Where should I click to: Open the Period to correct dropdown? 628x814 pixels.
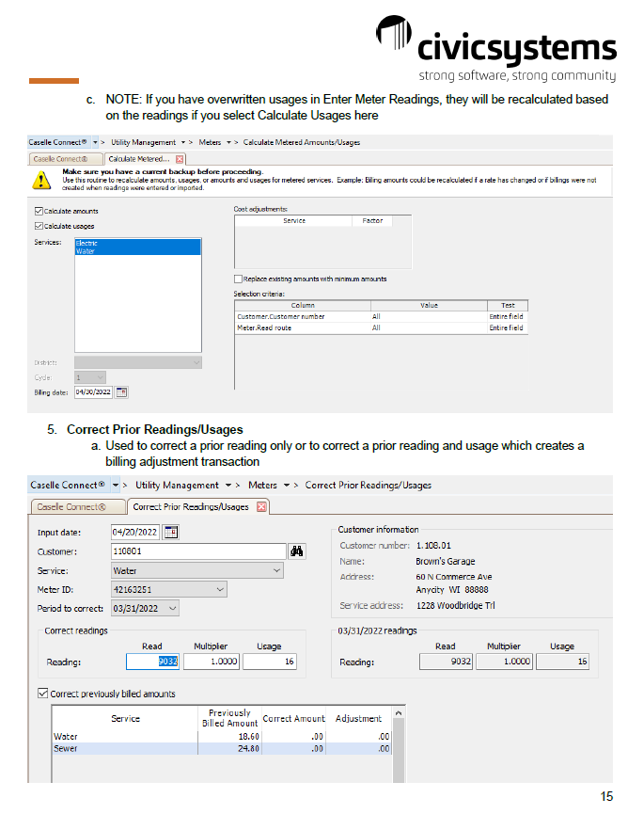173,608
